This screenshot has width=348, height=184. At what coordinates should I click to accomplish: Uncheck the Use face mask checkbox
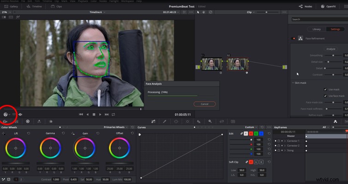[325, 96]
